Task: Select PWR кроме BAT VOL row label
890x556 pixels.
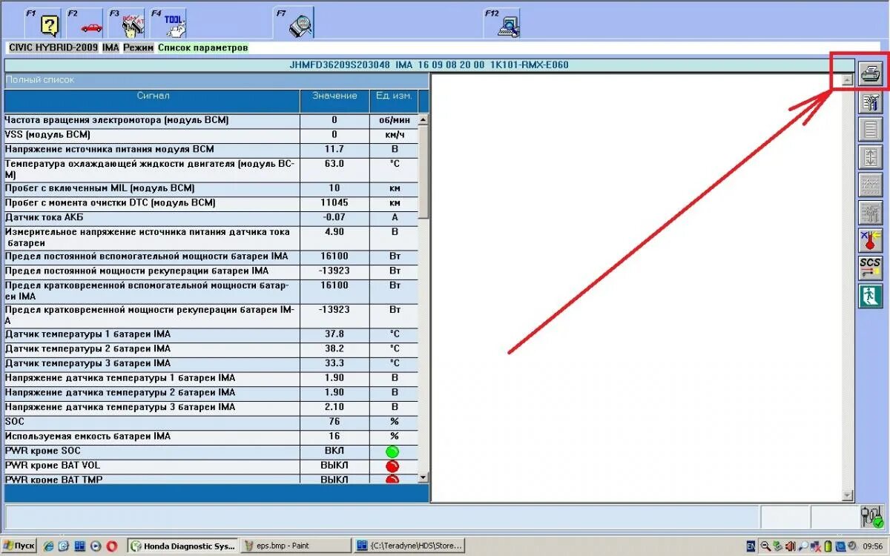Action: pyautogui.click(x=53, y=466)
